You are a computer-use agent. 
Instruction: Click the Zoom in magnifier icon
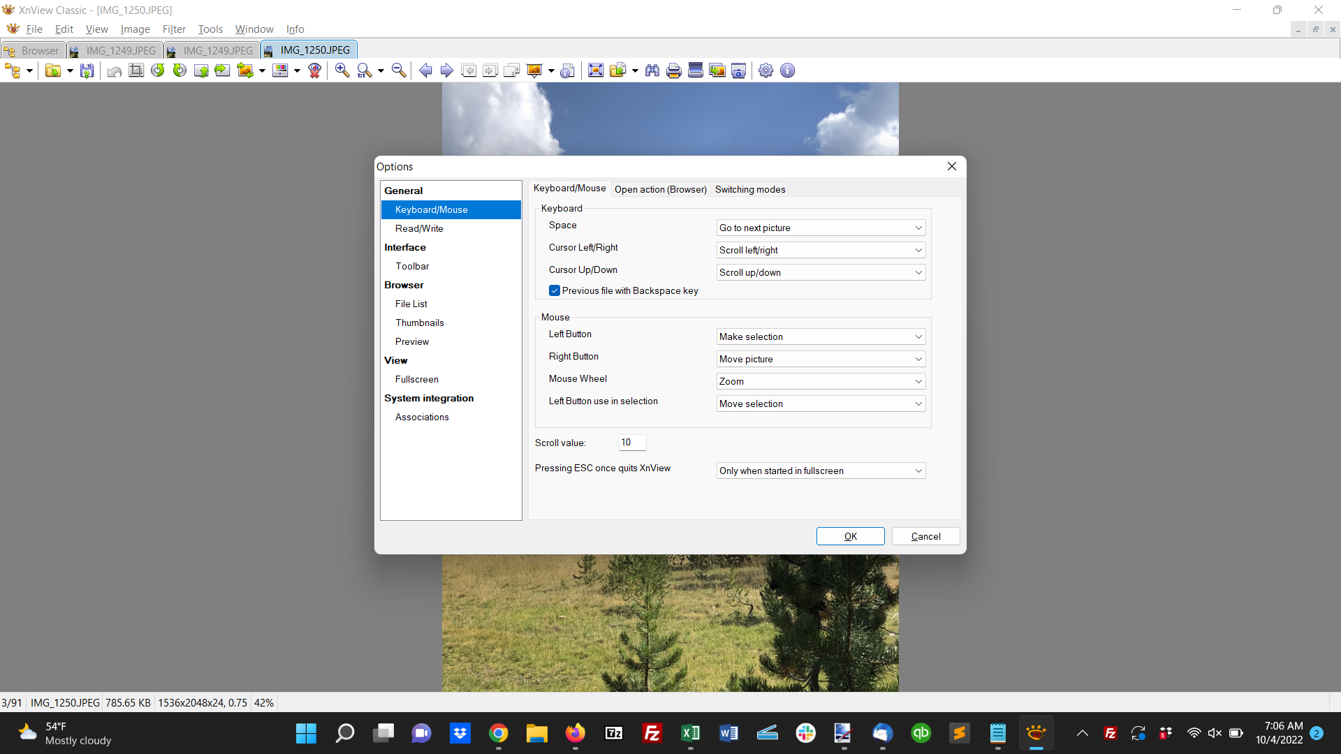point(342,71)
